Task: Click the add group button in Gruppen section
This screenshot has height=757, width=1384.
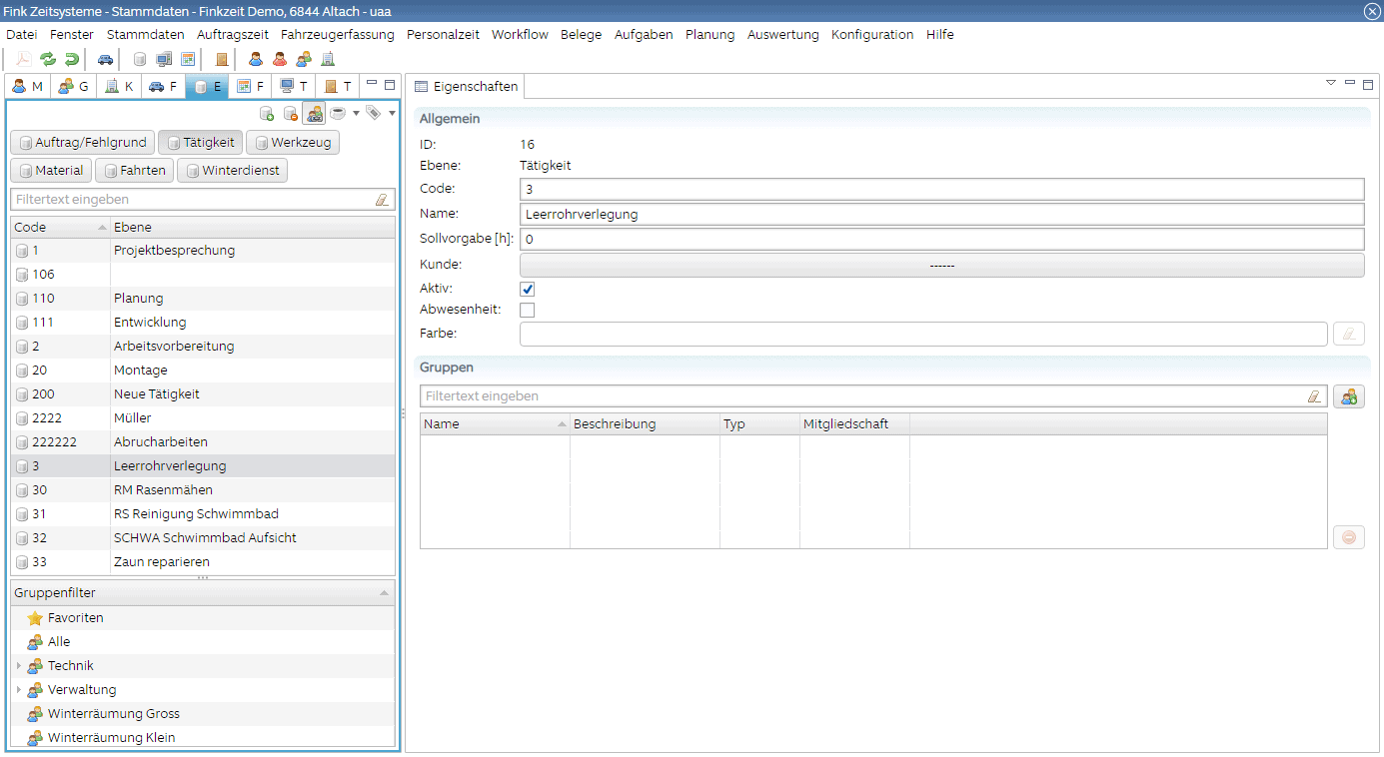Action: 1349,396
